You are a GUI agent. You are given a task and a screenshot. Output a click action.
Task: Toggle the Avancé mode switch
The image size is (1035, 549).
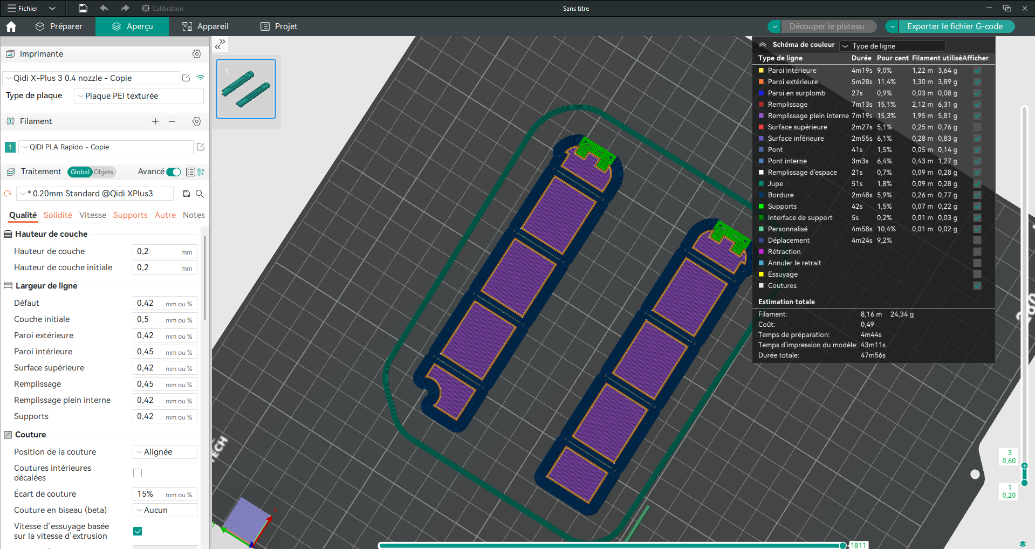point(174,172)
